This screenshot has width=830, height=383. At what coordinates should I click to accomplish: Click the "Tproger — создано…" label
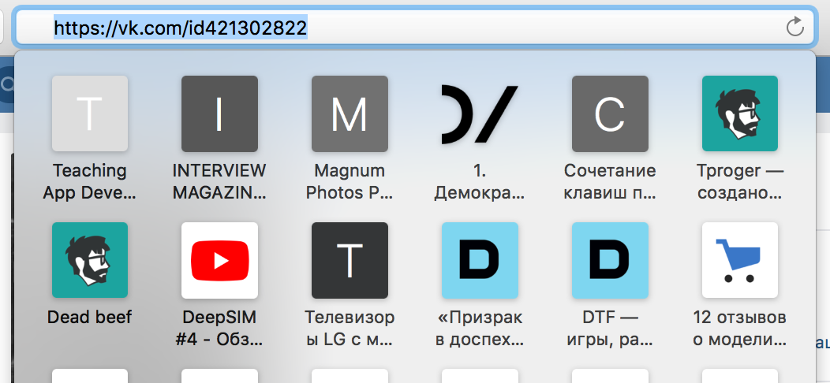point(740,181)
